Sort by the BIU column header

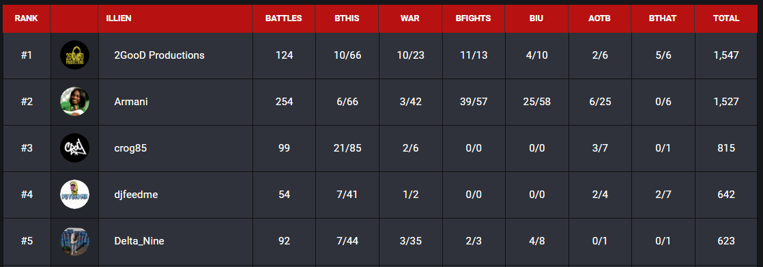click(x=536, y=18)
